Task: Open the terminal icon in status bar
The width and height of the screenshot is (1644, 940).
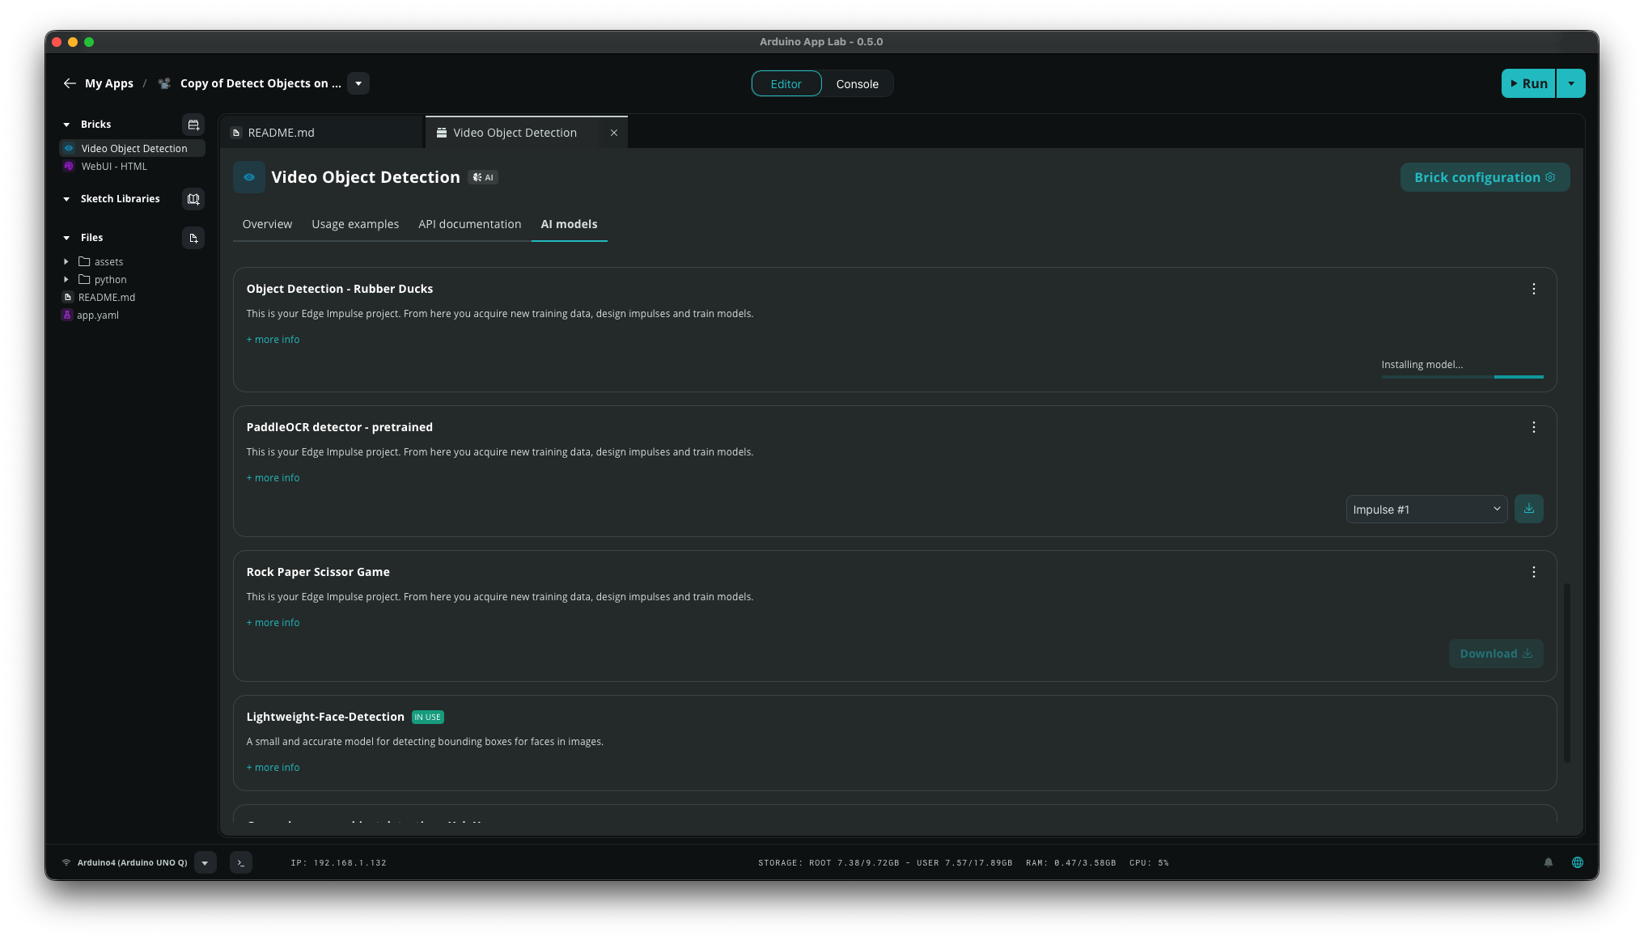Action: [240, 862]
